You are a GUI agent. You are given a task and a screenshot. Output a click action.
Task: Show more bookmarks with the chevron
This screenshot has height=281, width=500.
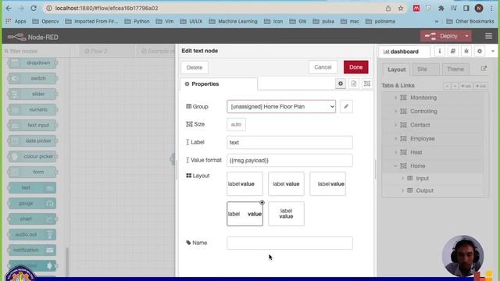click(x=437, y=21)
